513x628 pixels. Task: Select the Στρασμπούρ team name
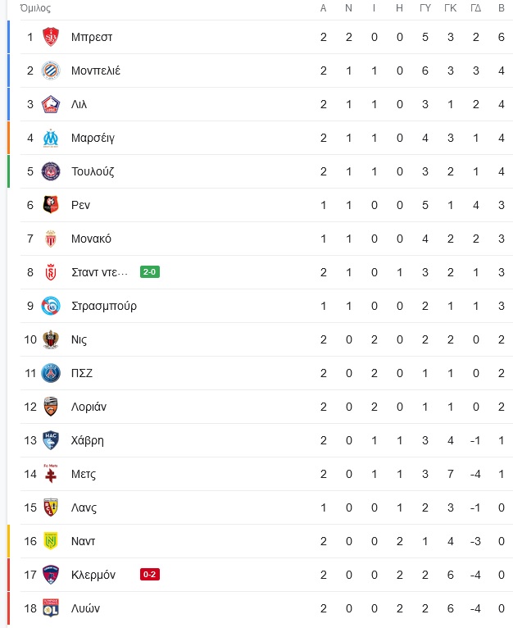pyautogui.click(x=104, y=306)
